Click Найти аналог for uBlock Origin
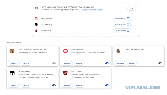167x95 pixels. point(122,31)
